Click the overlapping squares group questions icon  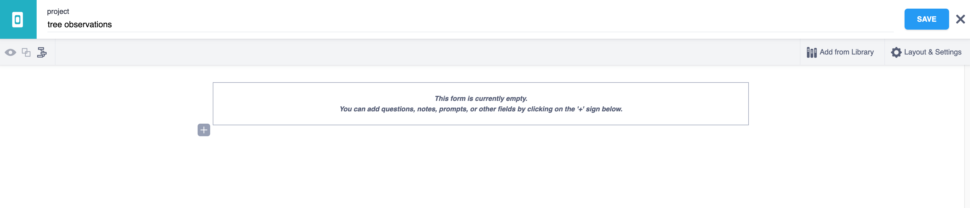pos(26,52)
